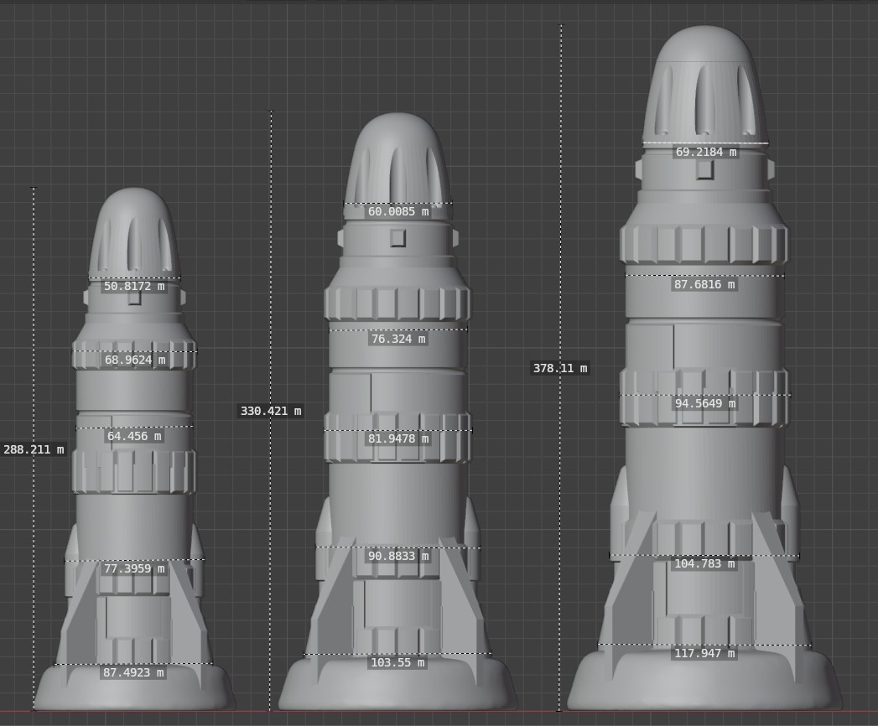Image resolution: width=878 pixels, height=726 pixels.
Task: Click the 288.211 m height label
Action: (34, 449)
